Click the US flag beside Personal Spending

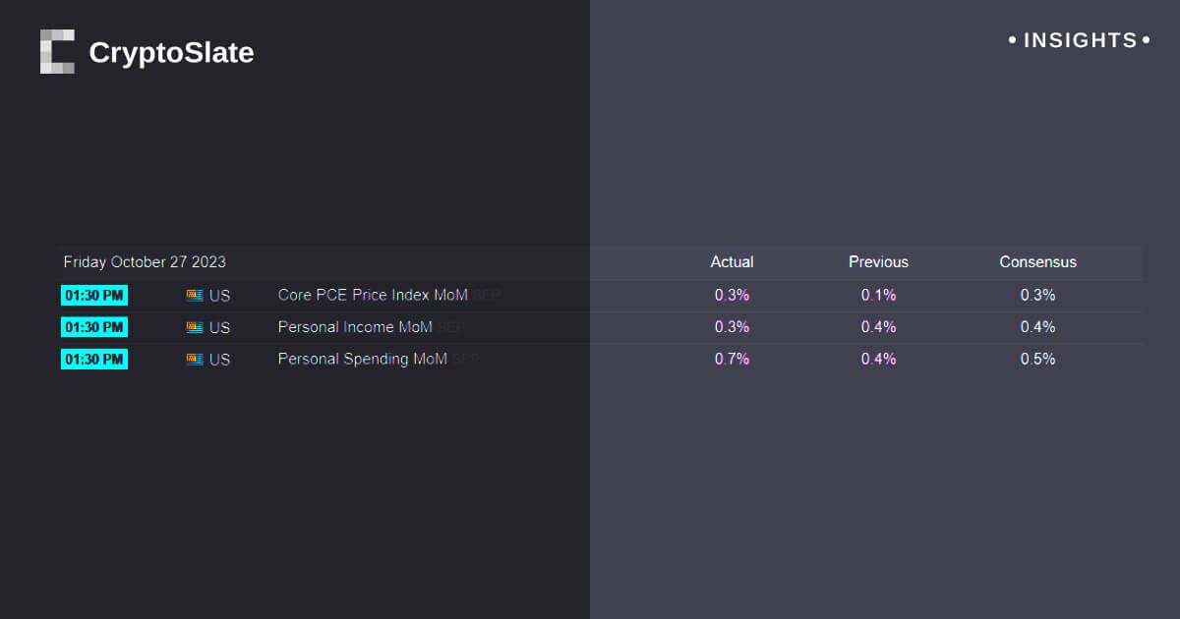coord(195,360)
